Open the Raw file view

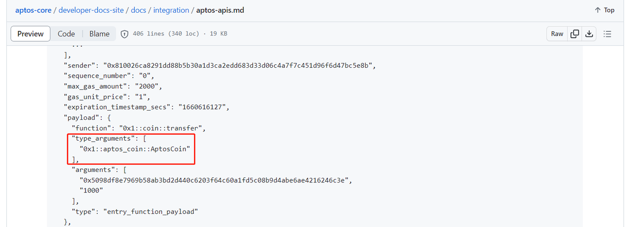pyautogui.click(x=557, y=34)
